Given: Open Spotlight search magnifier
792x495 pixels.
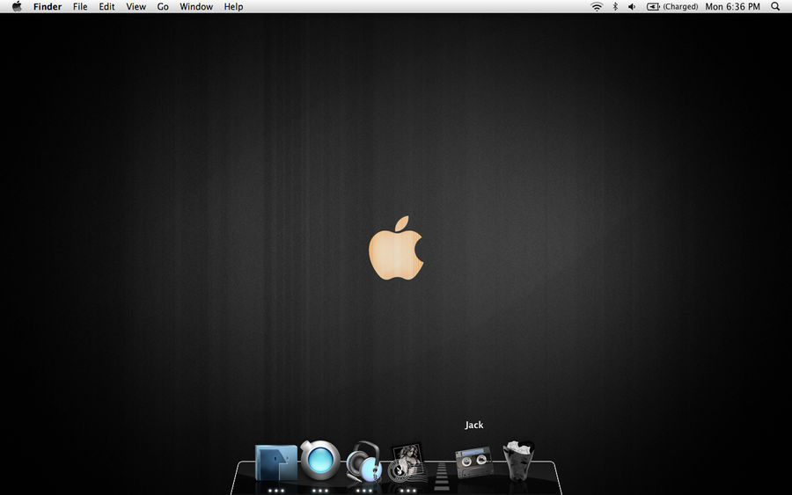Looking at the screenshot, I should pyautogui.click(x=775, y=6).
